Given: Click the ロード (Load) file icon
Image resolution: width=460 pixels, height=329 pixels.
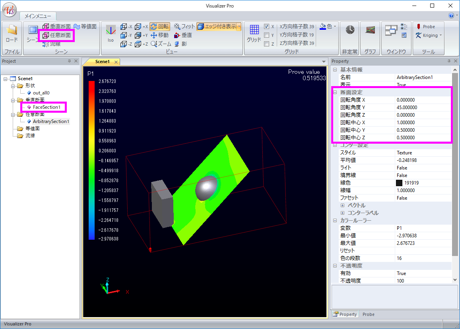Looking at the screenshot, I should pyautogui.click(x=12, y=33).
